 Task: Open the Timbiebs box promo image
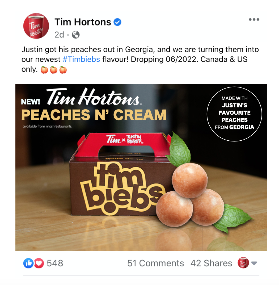141,167
